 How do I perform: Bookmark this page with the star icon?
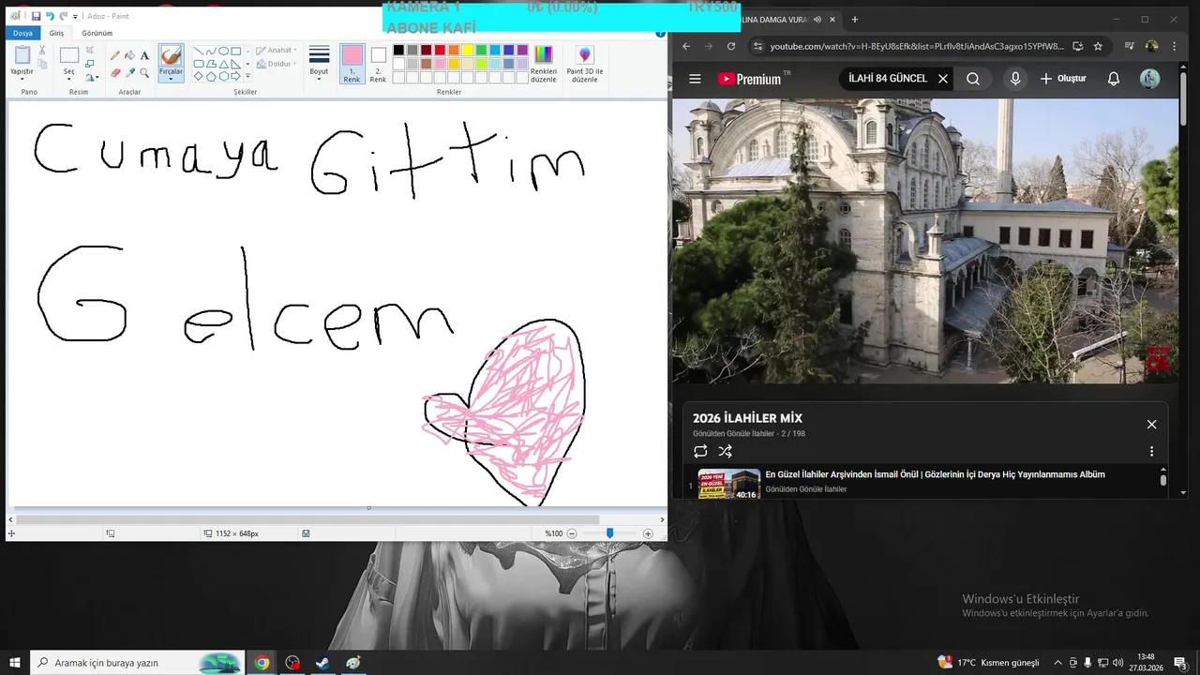(x=1098, y=46)
